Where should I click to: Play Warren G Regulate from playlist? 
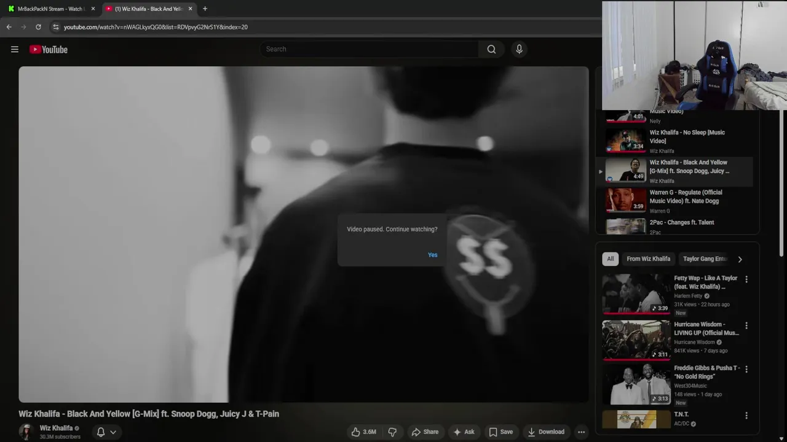(x=676, y=201)
